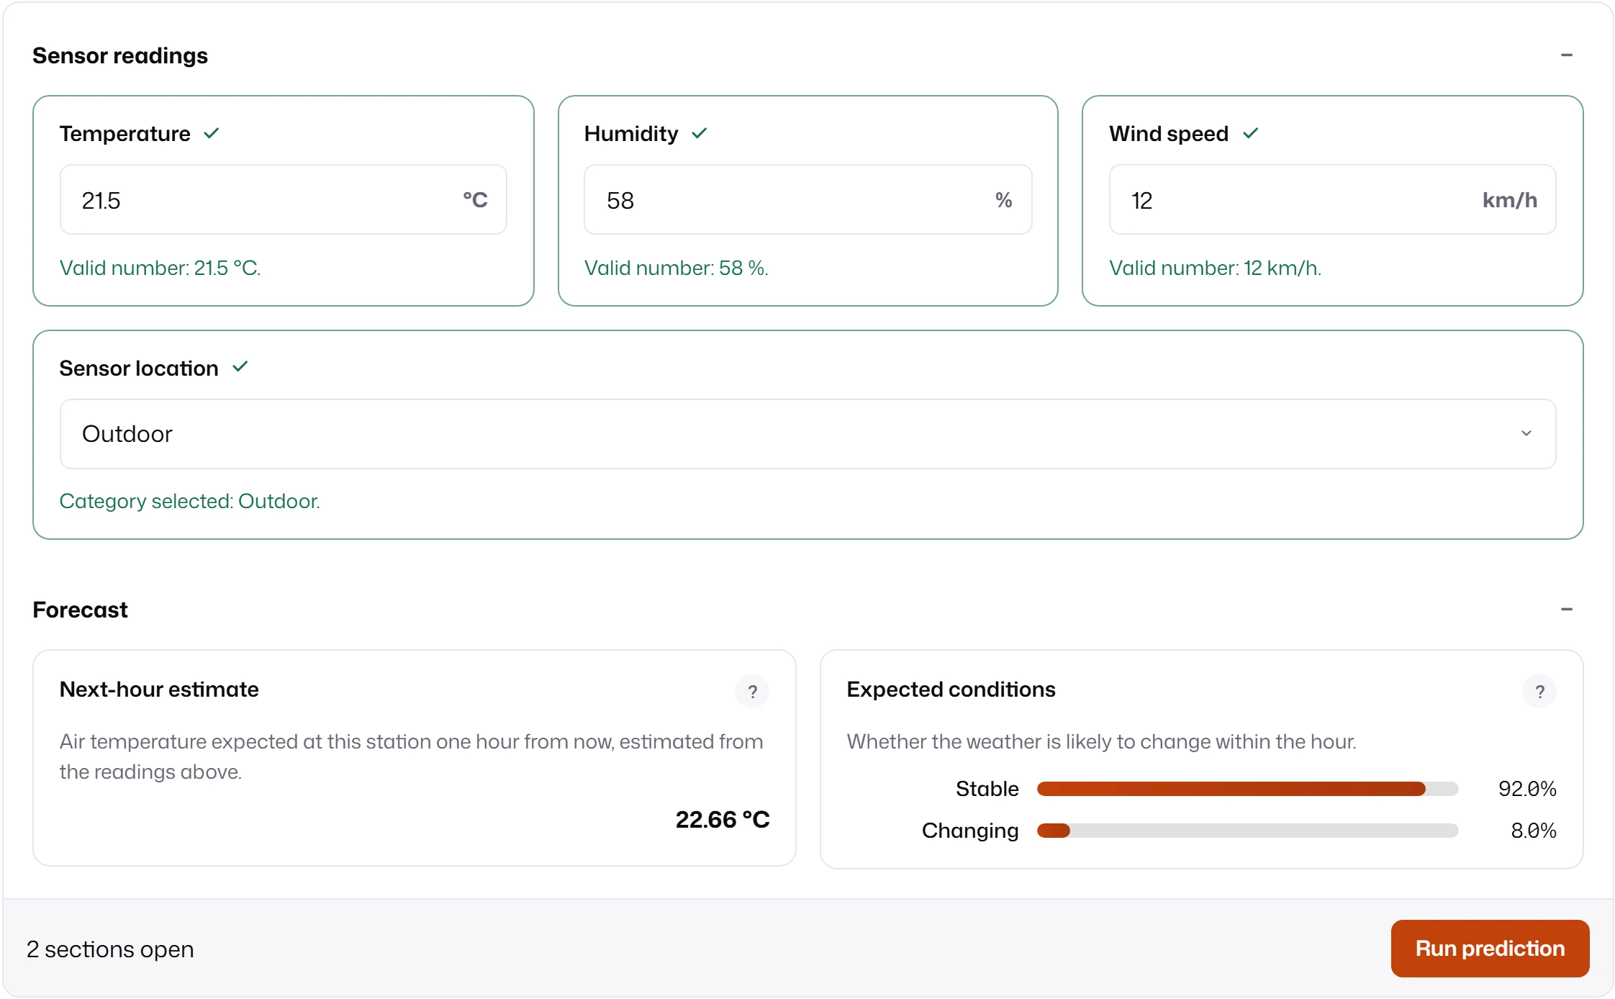Open help for Expected conditions
The width and height of the screenshot is (1615, 999).
[1539, 691]
